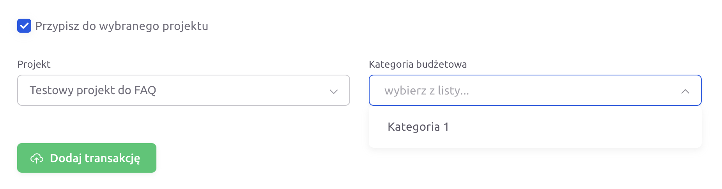
Task: Click the Kategoria budżetowa field label
Action: tap(418, 64)
